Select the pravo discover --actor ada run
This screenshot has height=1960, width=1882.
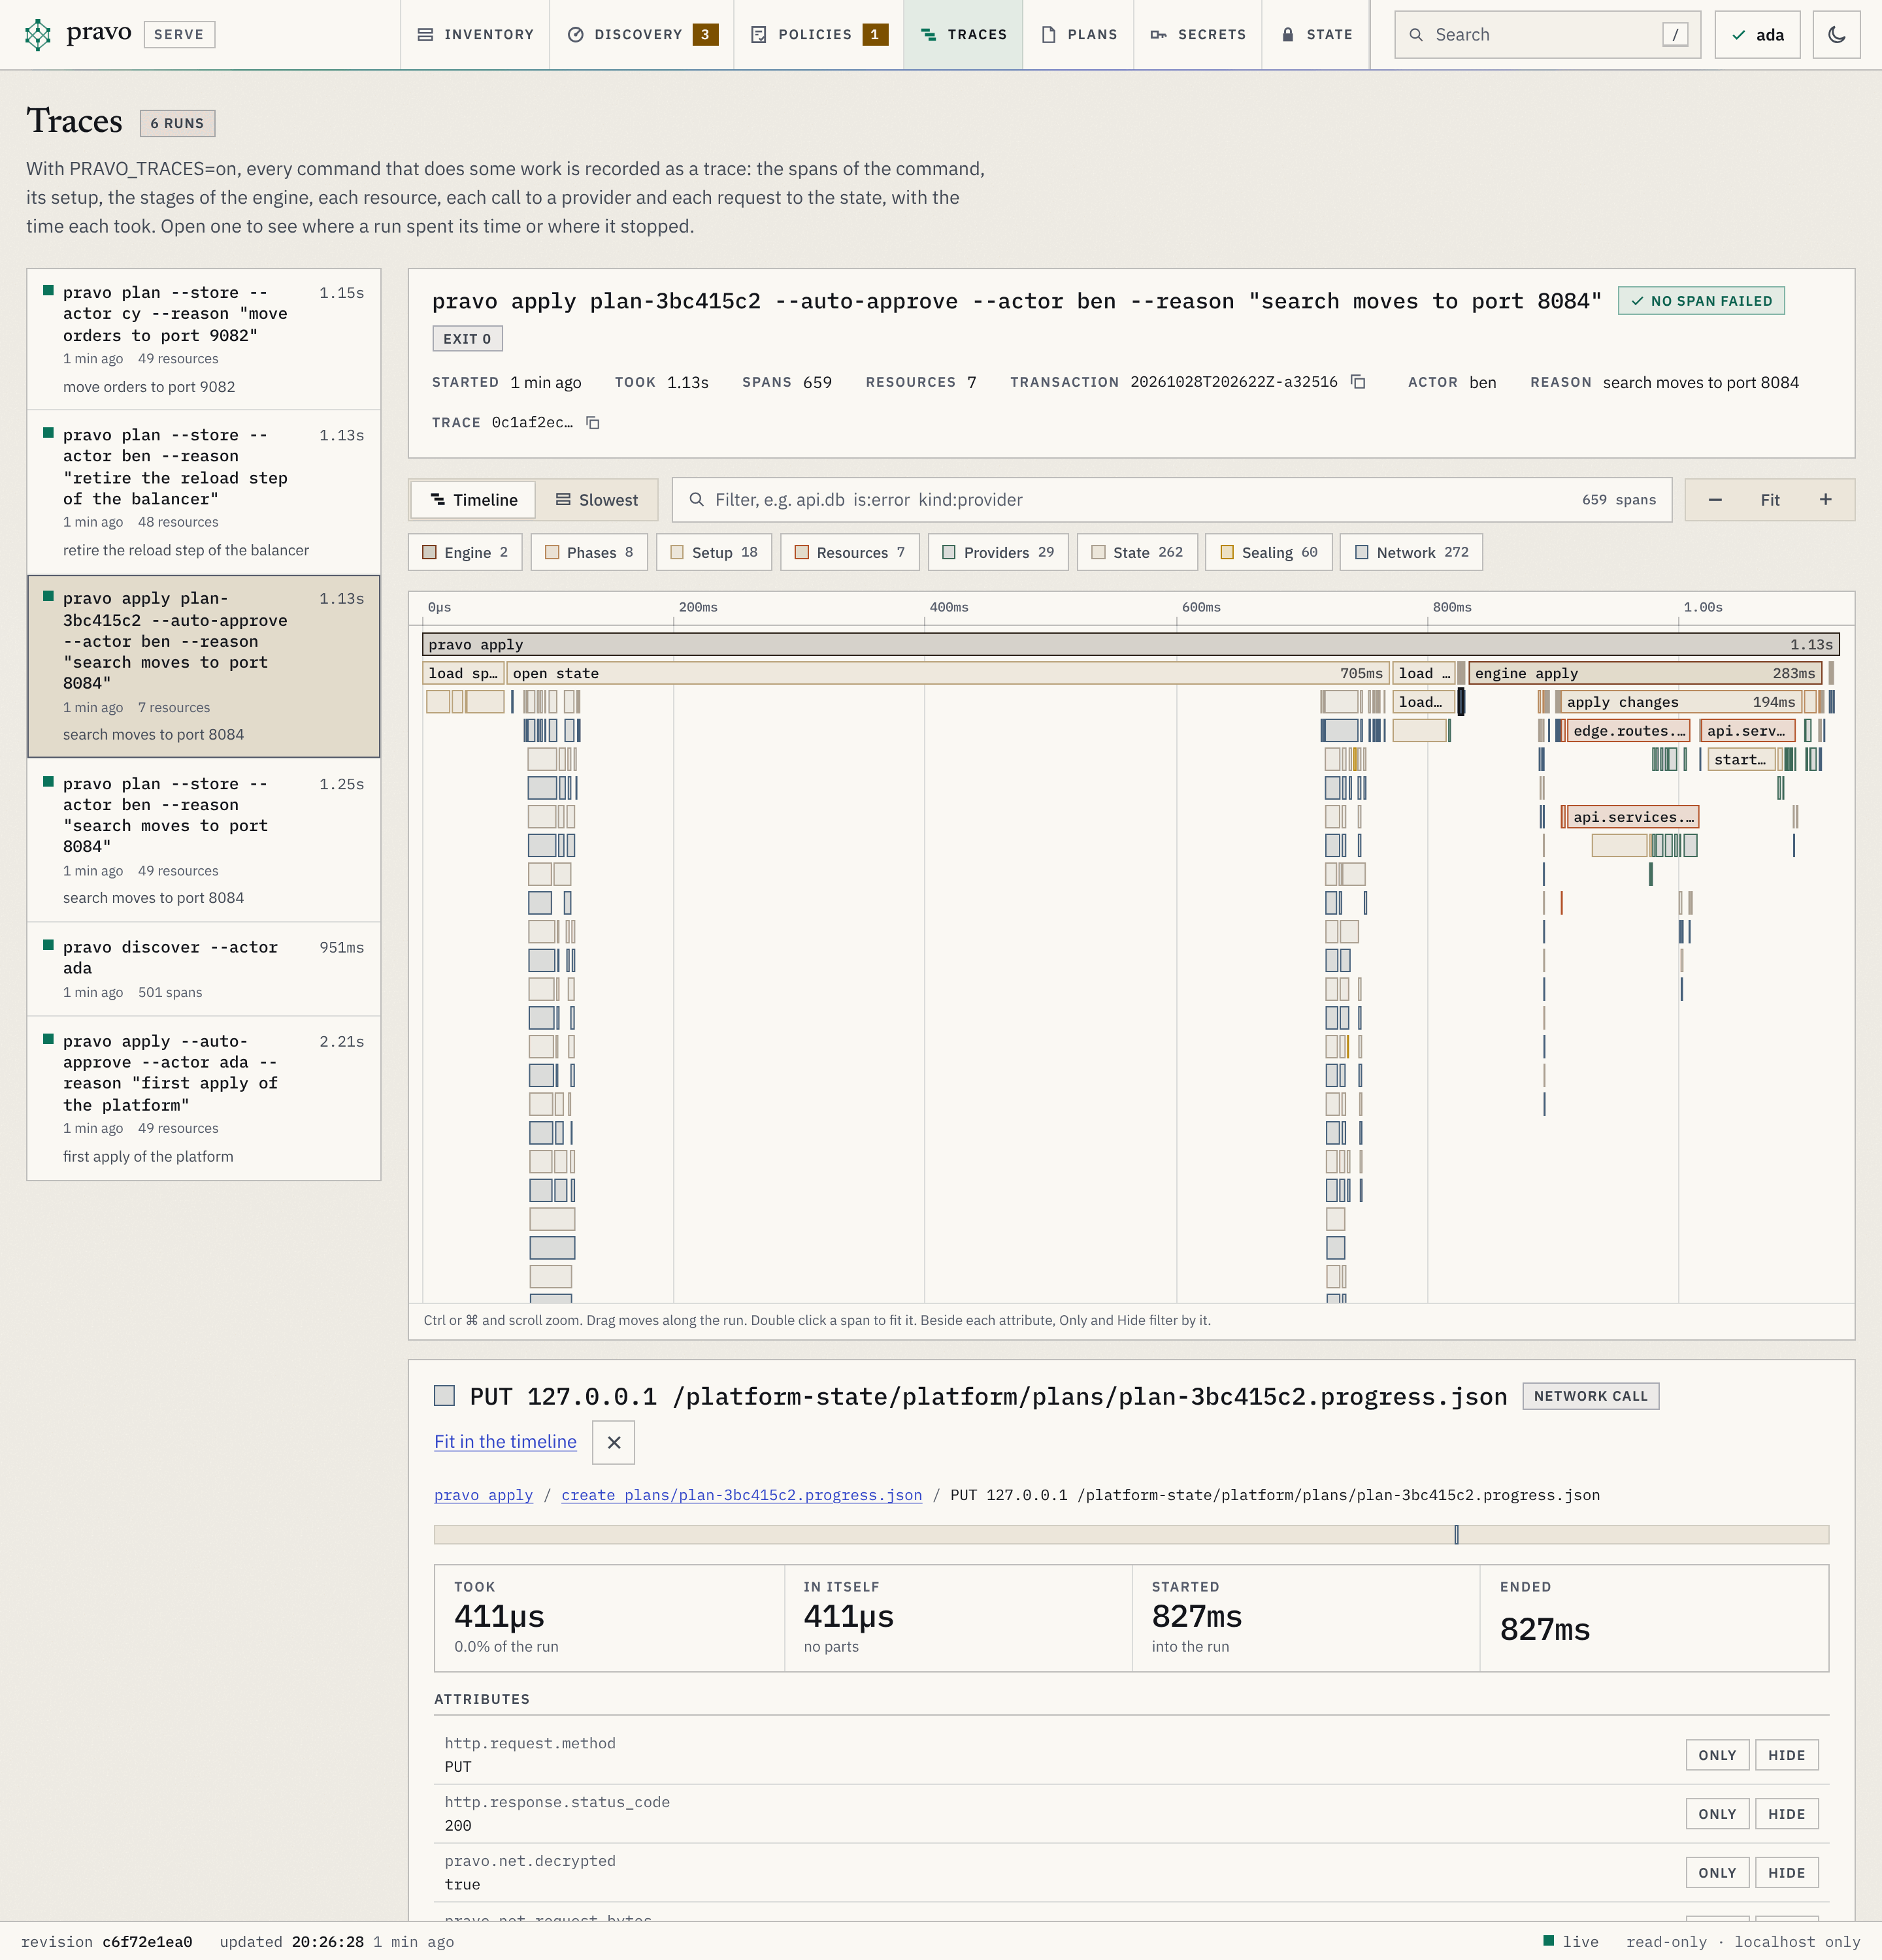[x=204, y=969]
